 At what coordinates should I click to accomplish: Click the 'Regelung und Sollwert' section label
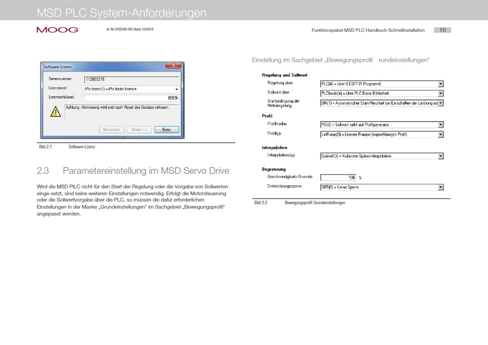coord(285,75)
